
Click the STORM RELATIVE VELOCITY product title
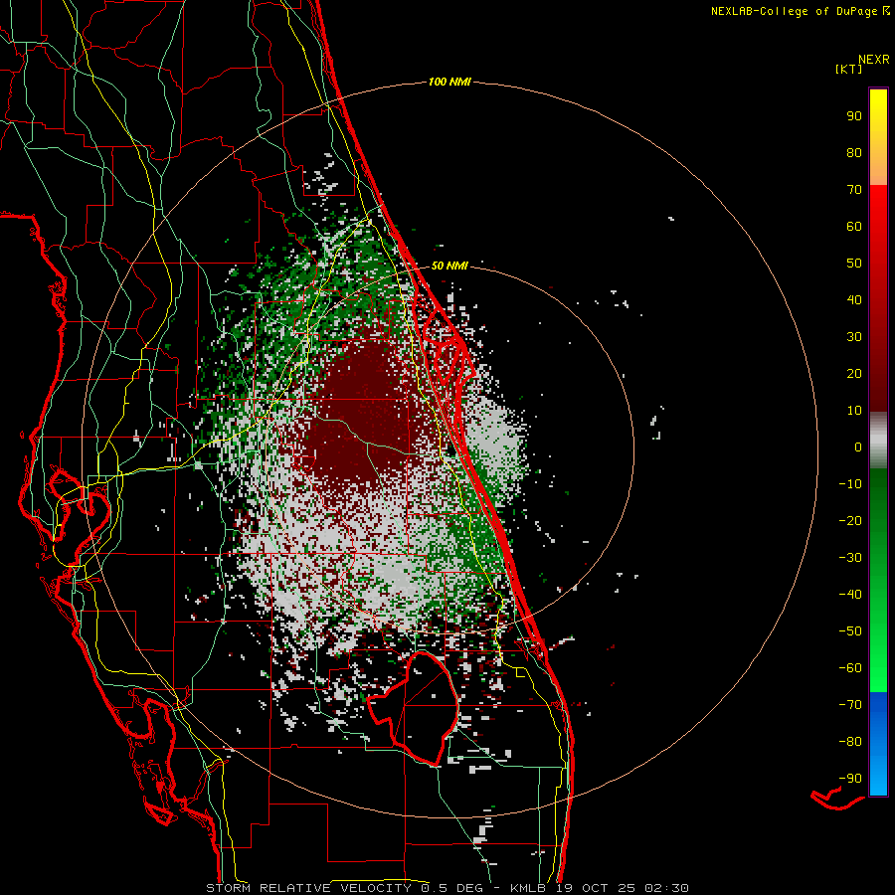click(x=310, y=888)
